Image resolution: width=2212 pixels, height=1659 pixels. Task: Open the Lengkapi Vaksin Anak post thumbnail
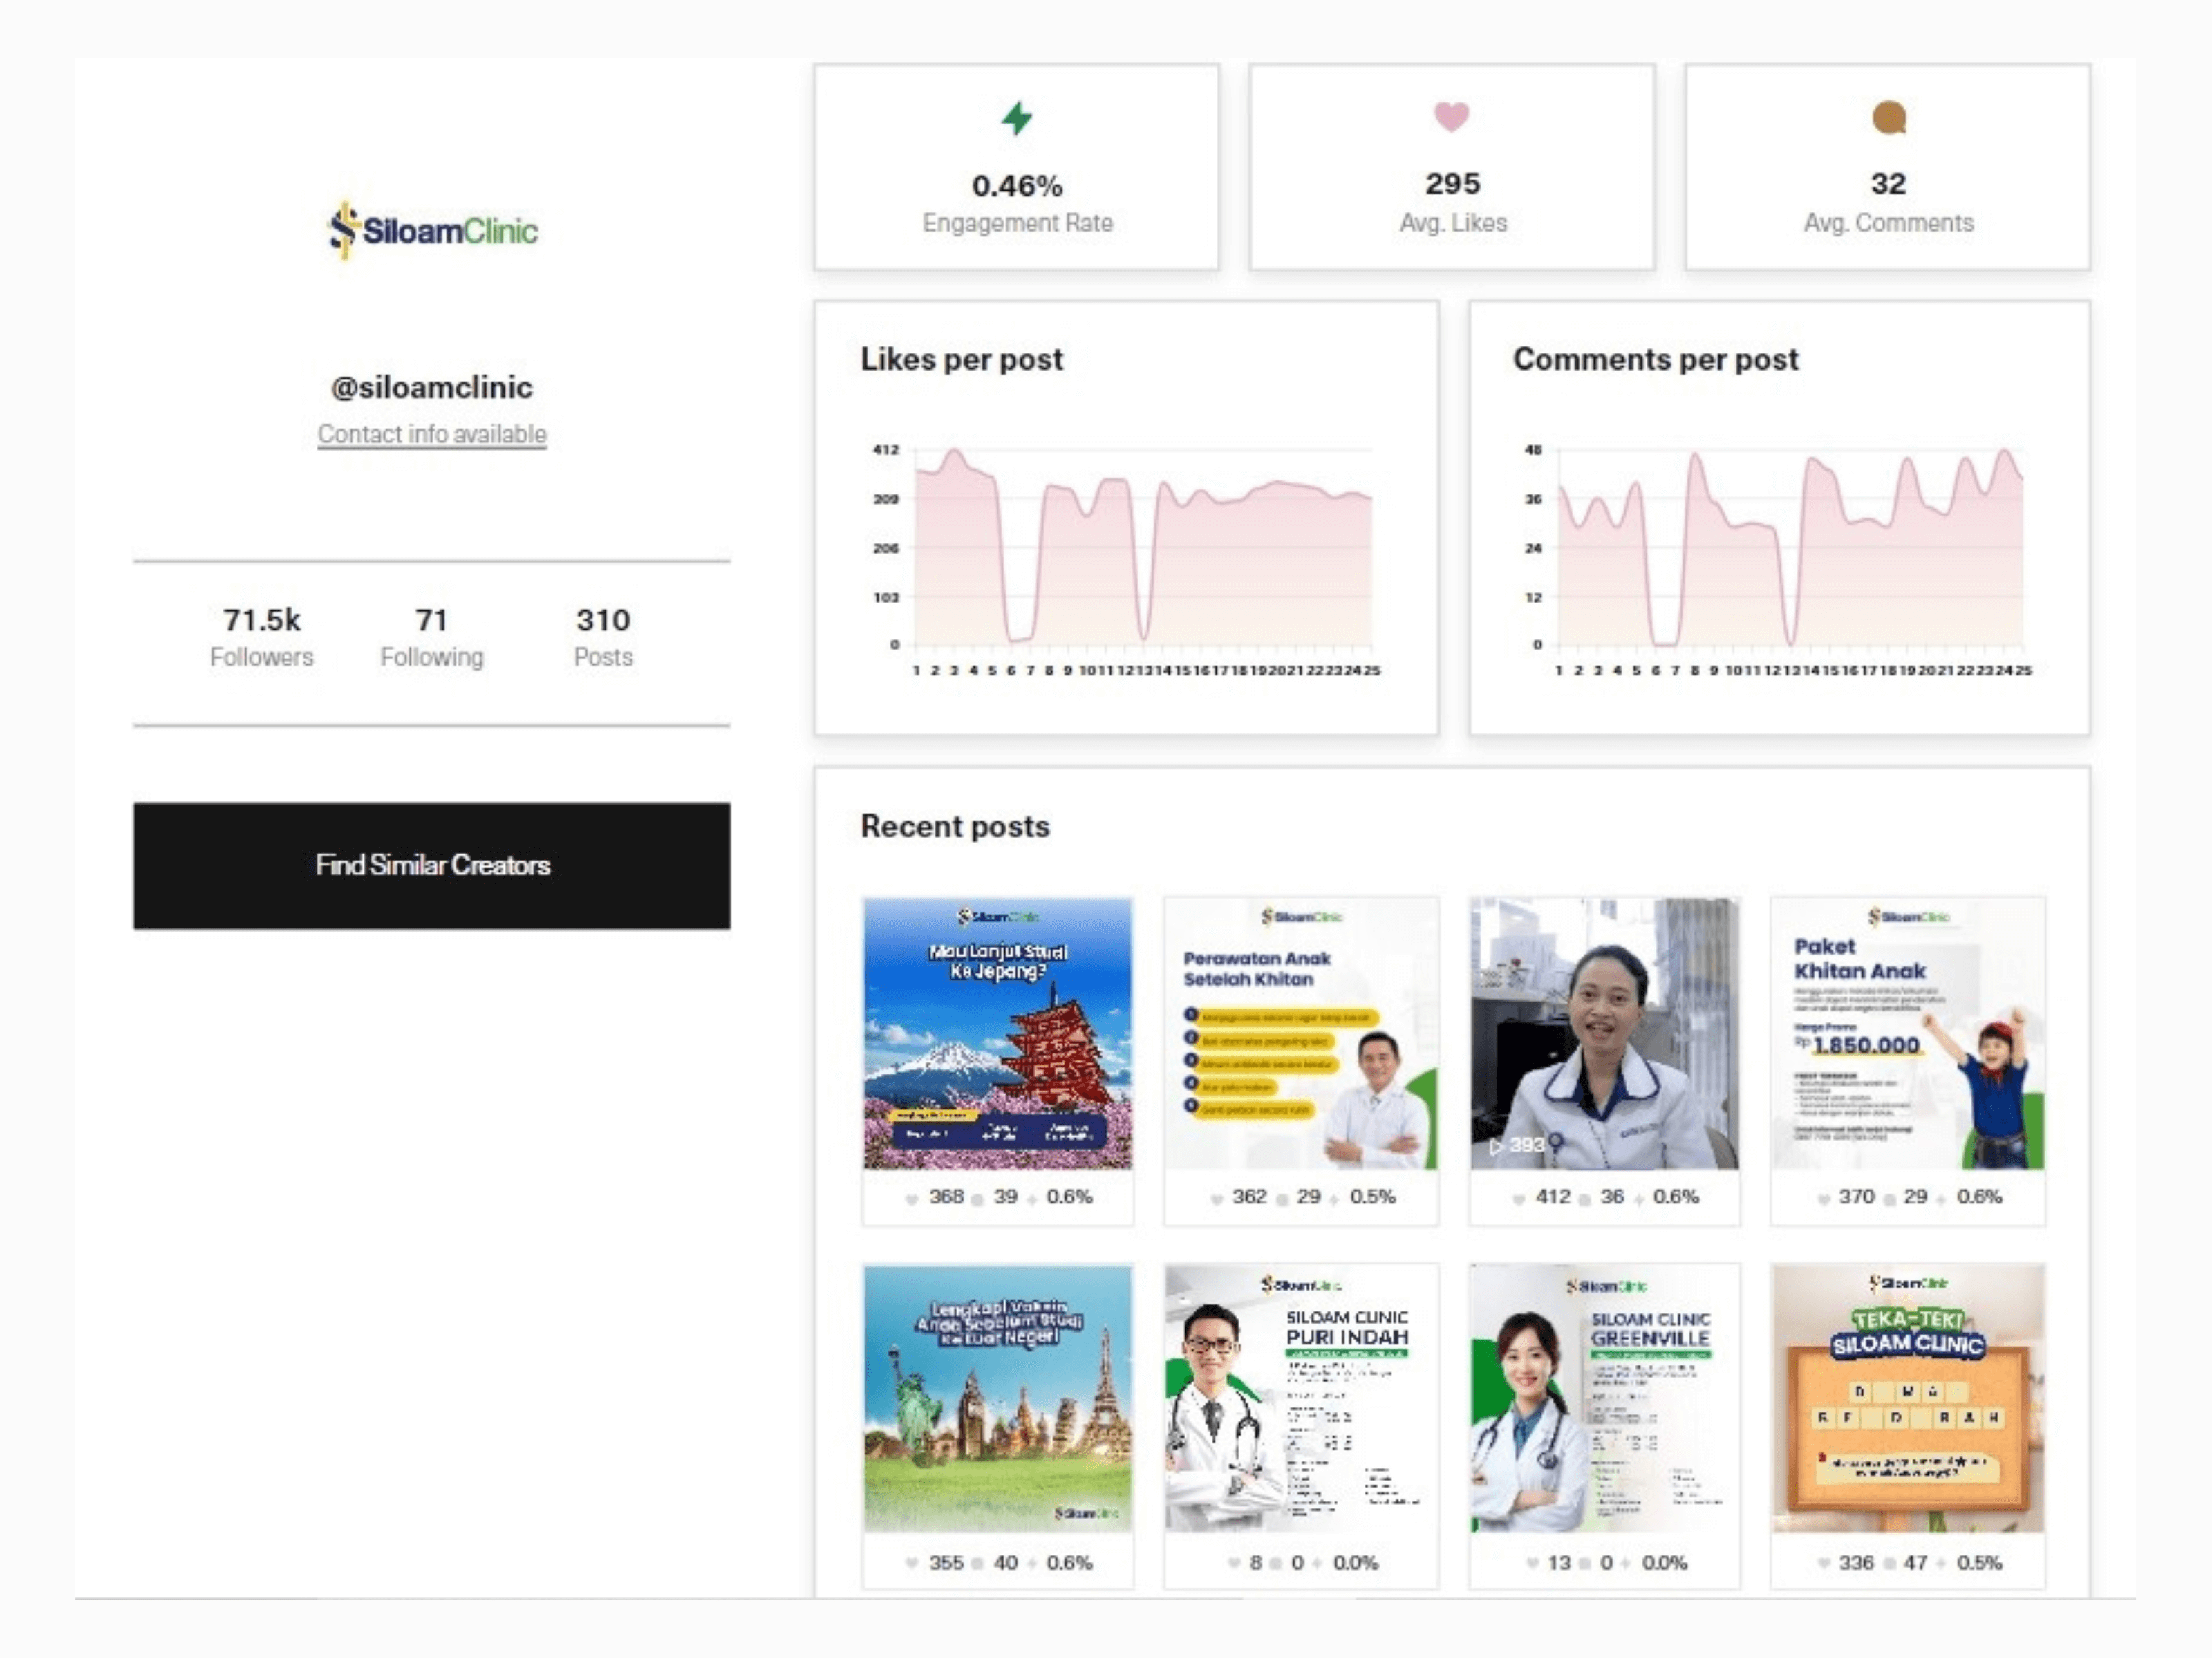(998, 1400)
